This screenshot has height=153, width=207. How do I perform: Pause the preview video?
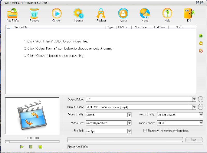(x=31, y=147)
